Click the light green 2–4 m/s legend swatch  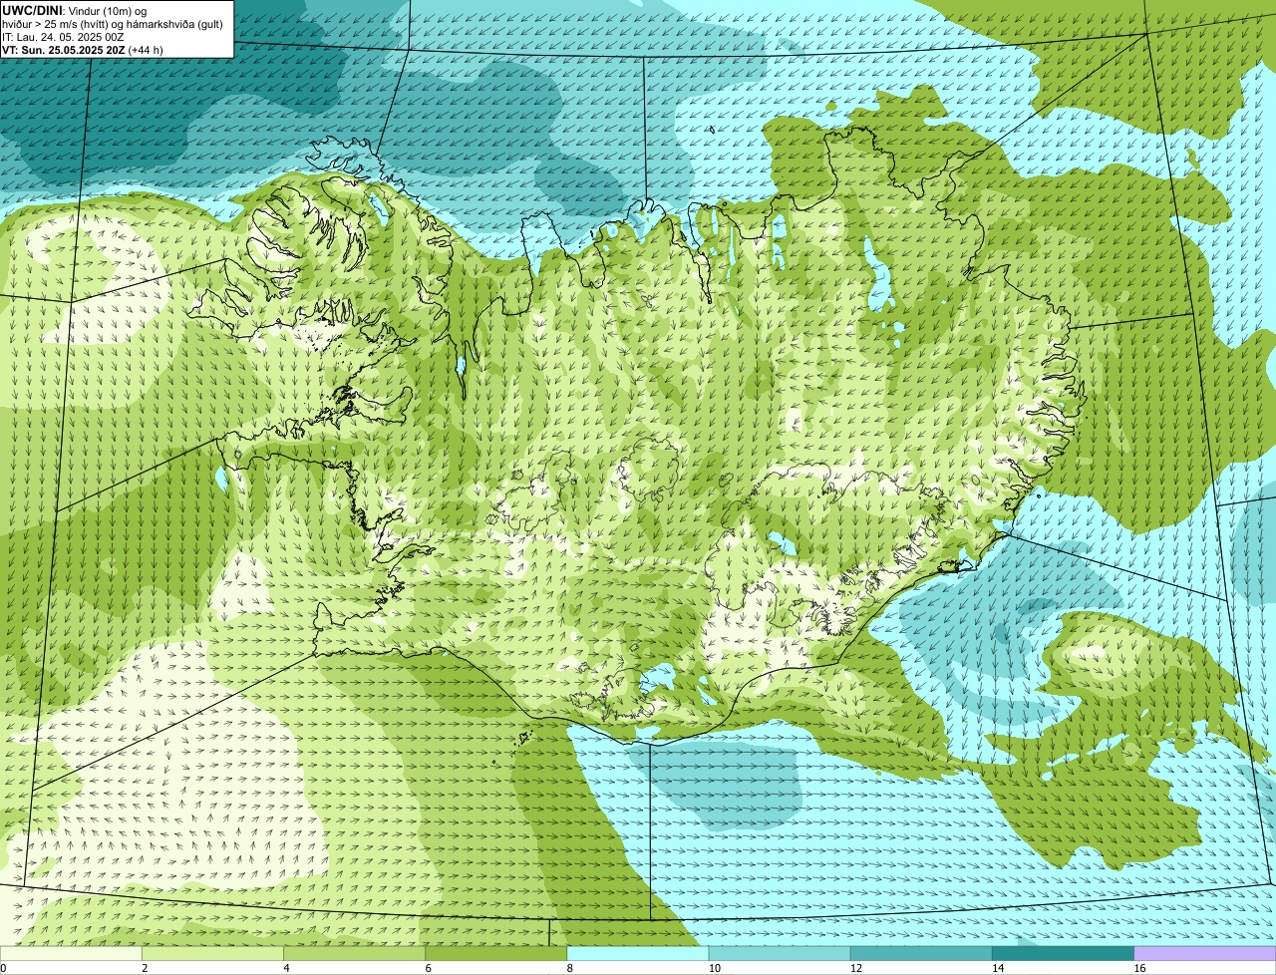coord(212,953)
